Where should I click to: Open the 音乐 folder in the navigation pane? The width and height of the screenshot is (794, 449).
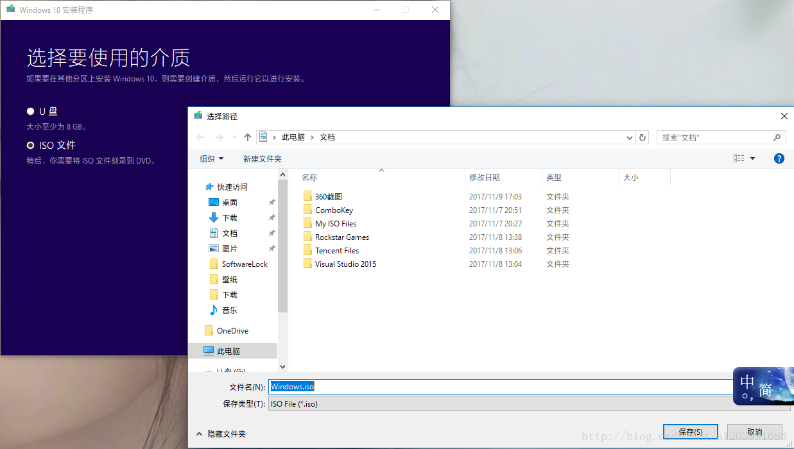pyautogui.click(x=230, y=310)
